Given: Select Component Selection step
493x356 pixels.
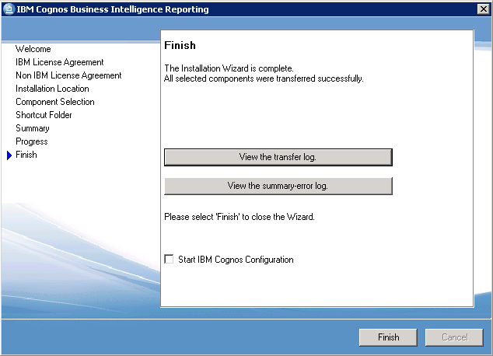Looking at the screenshot, I should pyautogui.click(x=55, y=102).
